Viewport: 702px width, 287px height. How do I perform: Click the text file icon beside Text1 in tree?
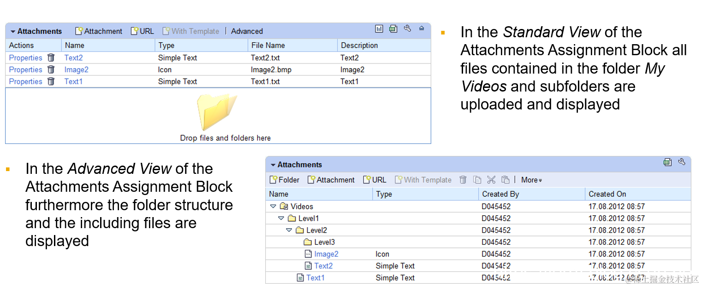point(301,278)
